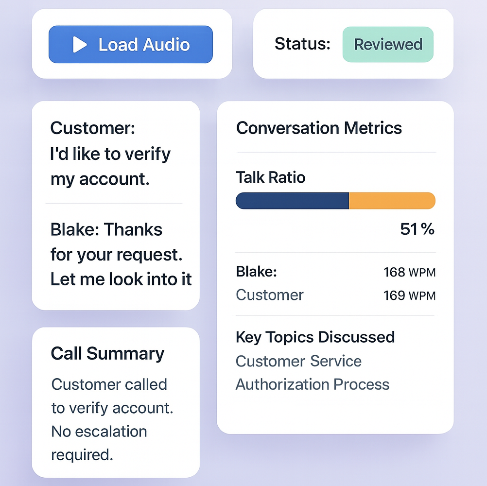Click the Customer 169 WPM value
The image size is (487, 486).
tap(409, 295)
